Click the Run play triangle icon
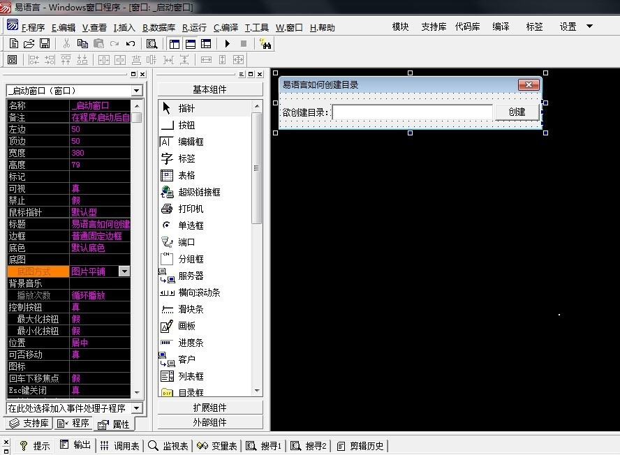Image resolution: width=620 pixels, height=455 pixels. click(x=228, y=43)
